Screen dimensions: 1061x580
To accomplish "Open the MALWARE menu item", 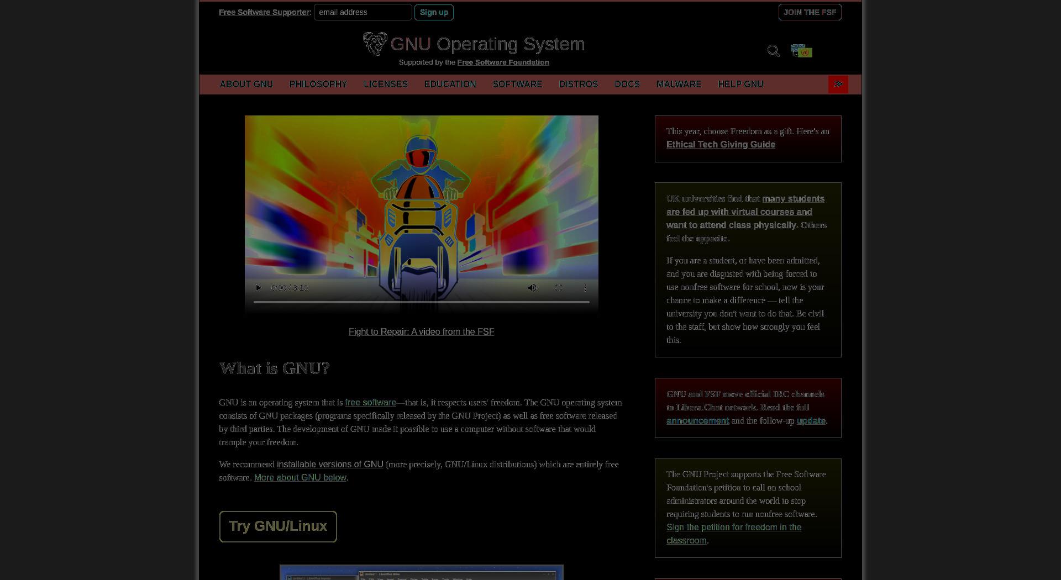I will pos(679,84).
